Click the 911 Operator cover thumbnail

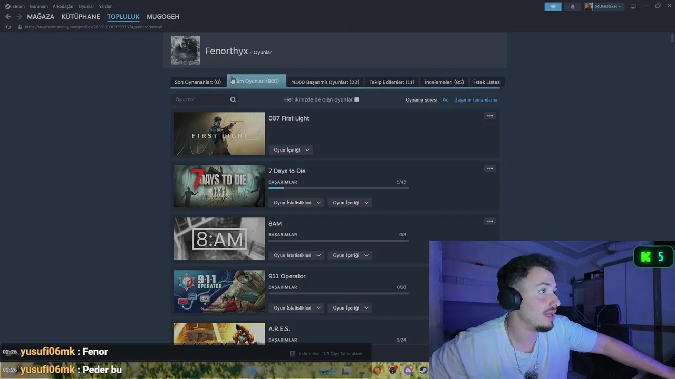(219, 291)
